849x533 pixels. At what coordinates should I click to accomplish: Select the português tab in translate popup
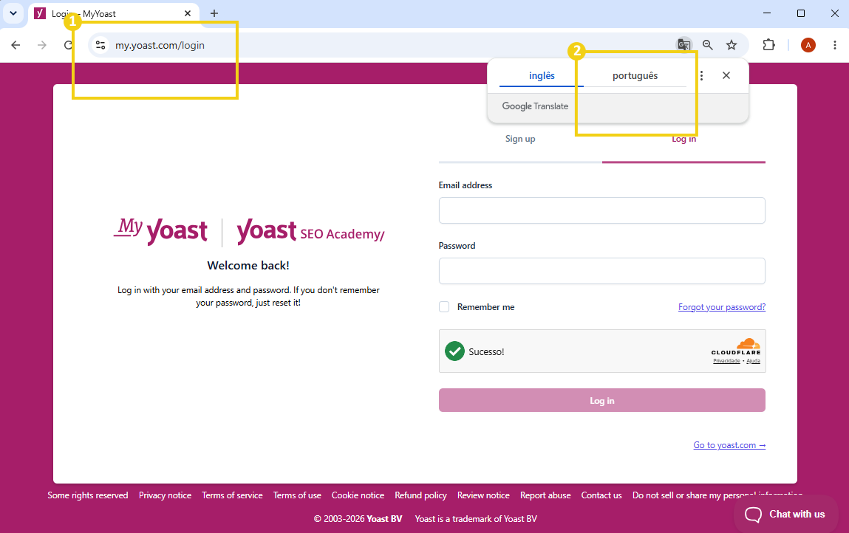[x=635, y=75]
